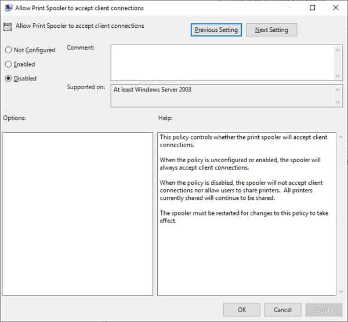Click the Supported on scroll down arrow

pyautogui.click(x=338, y=102)
